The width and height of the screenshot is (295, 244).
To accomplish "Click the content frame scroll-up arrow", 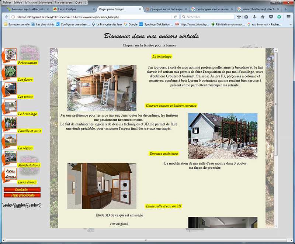I will (x=276, y=50).
